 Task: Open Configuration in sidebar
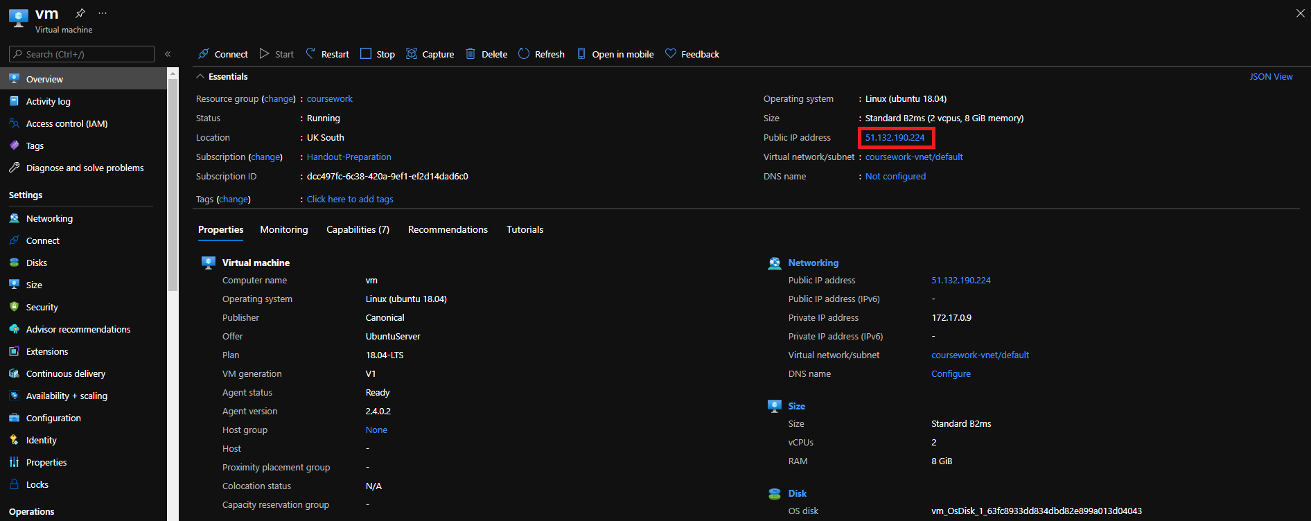pos(83,418)
